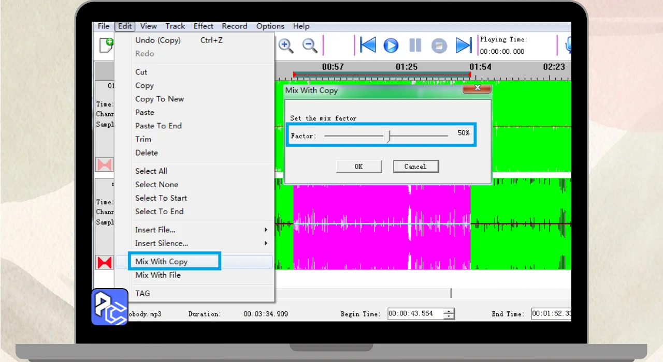Jump to start with skip-back button
The height and width of the screenshot is (362, 663).
tap(368, 46)
